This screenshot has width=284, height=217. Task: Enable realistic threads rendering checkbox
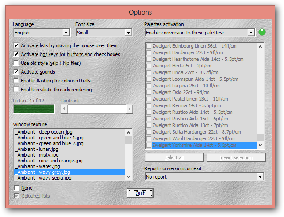coord(16,90)
